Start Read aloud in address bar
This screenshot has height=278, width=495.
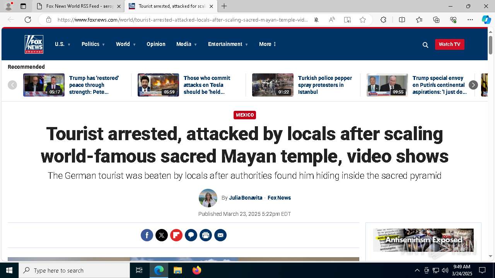(332, 20)
